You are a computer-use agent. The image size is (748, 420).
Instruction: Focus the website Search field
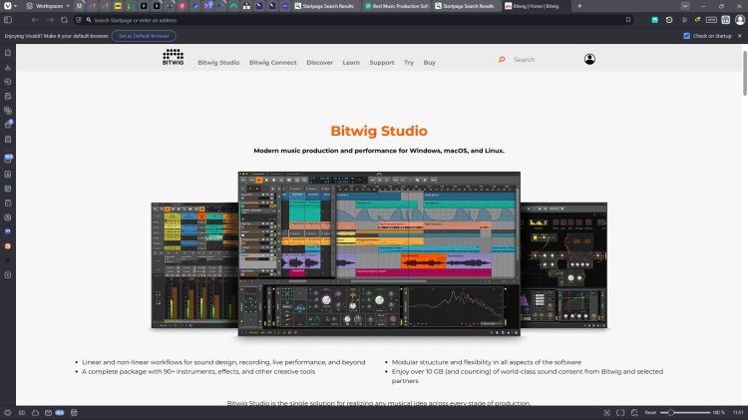542,60
